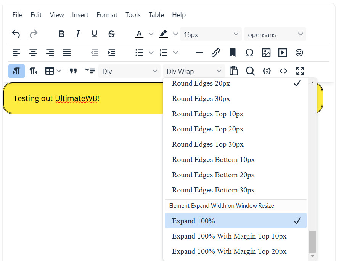The image size is (339, 261).
Task: Insert a horizontal line
Action: pos(199,53)
